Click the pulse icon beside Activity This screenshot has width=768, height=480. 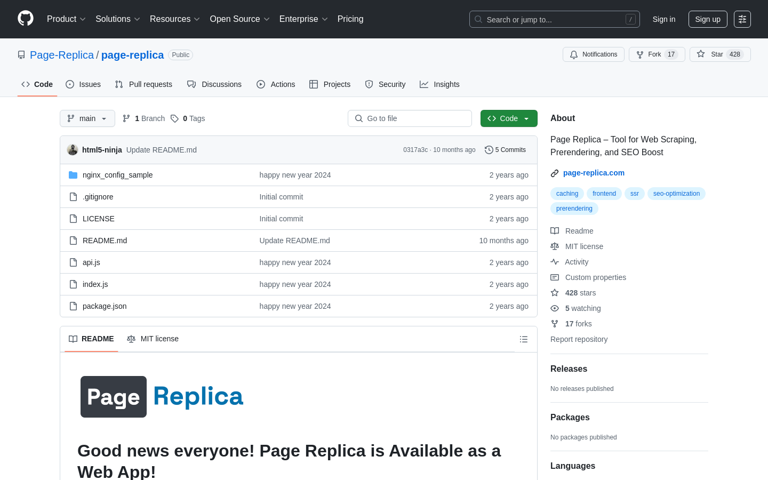click(x=555, y=262)
